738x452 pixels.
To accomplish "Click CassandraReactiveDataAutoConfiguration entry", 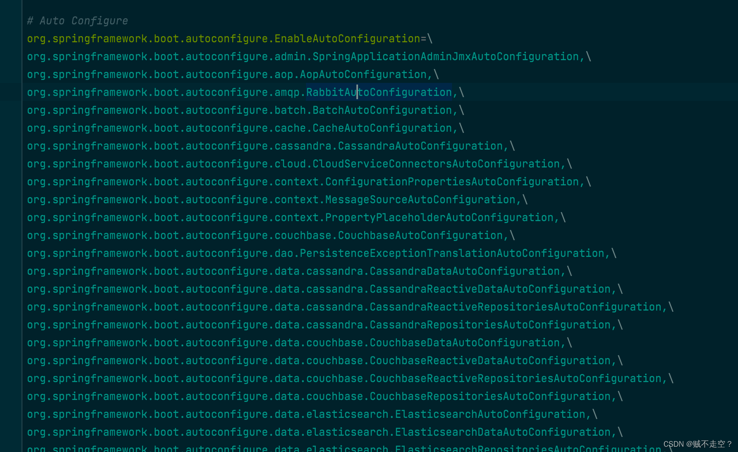I will point(325,289).
